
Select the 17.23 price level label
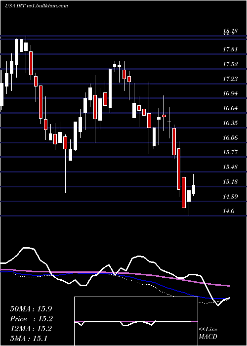coord(230,79)
